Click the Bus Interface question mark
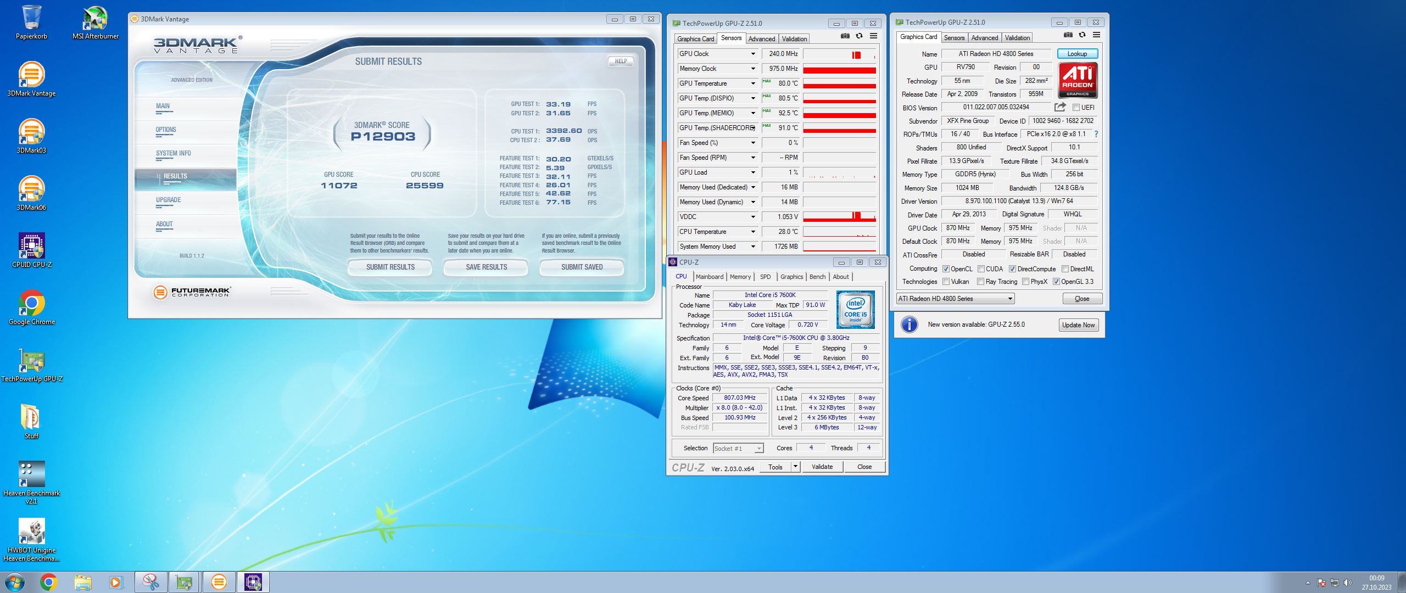Screen dimensions: 1406x593 1096,134
